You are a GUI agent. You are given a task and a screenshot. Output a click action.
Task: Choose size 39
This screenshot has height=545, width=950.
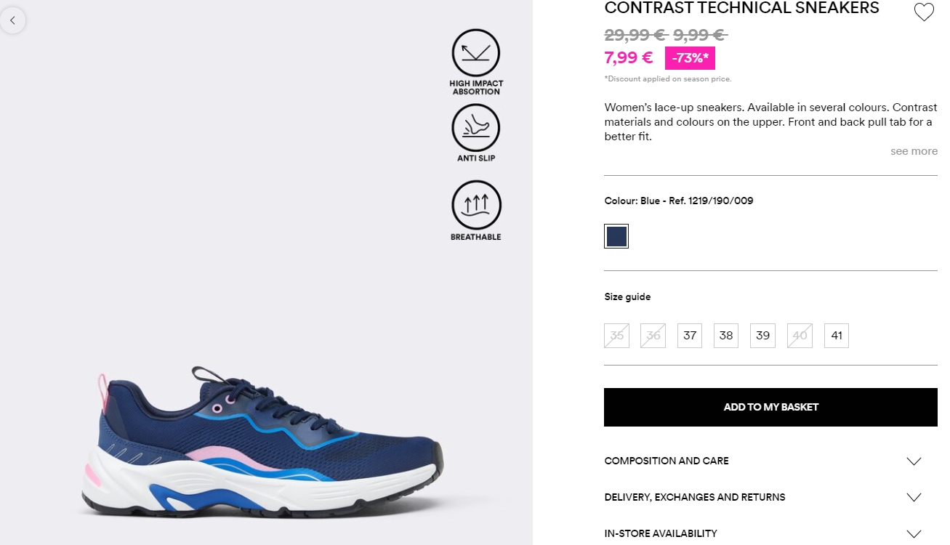click(x=762, y=336)
